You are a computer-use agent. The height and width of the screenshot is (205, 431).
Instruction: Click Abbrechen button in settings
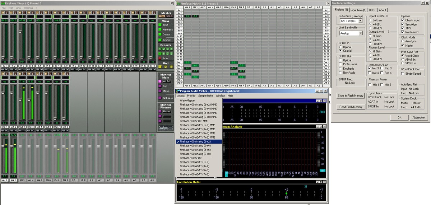pyautogui.click(x=419, y=117)
